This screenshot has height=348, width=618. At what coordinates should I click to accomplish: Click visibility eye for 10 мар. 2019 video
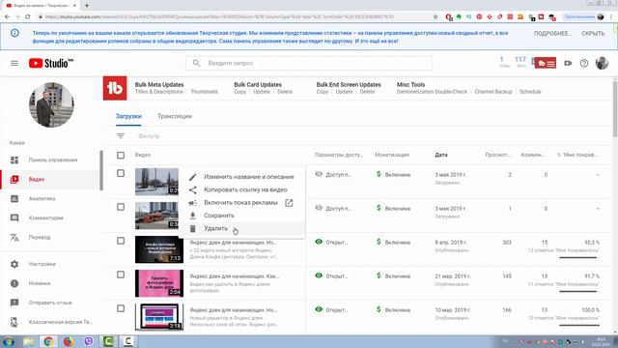coord(319,309)
